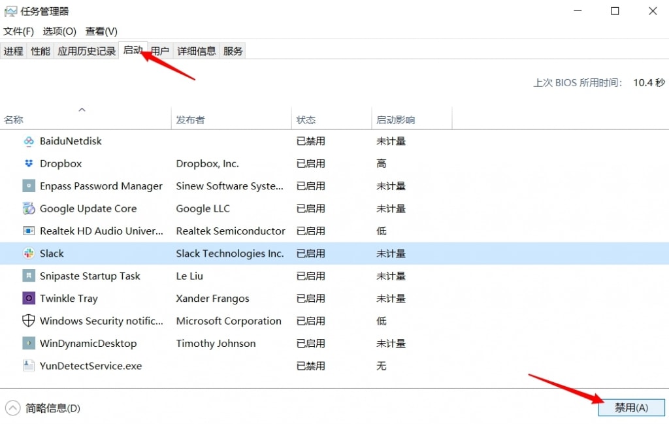
Task: Select the YunDetectService.exe entry
Action: [91, 366]
